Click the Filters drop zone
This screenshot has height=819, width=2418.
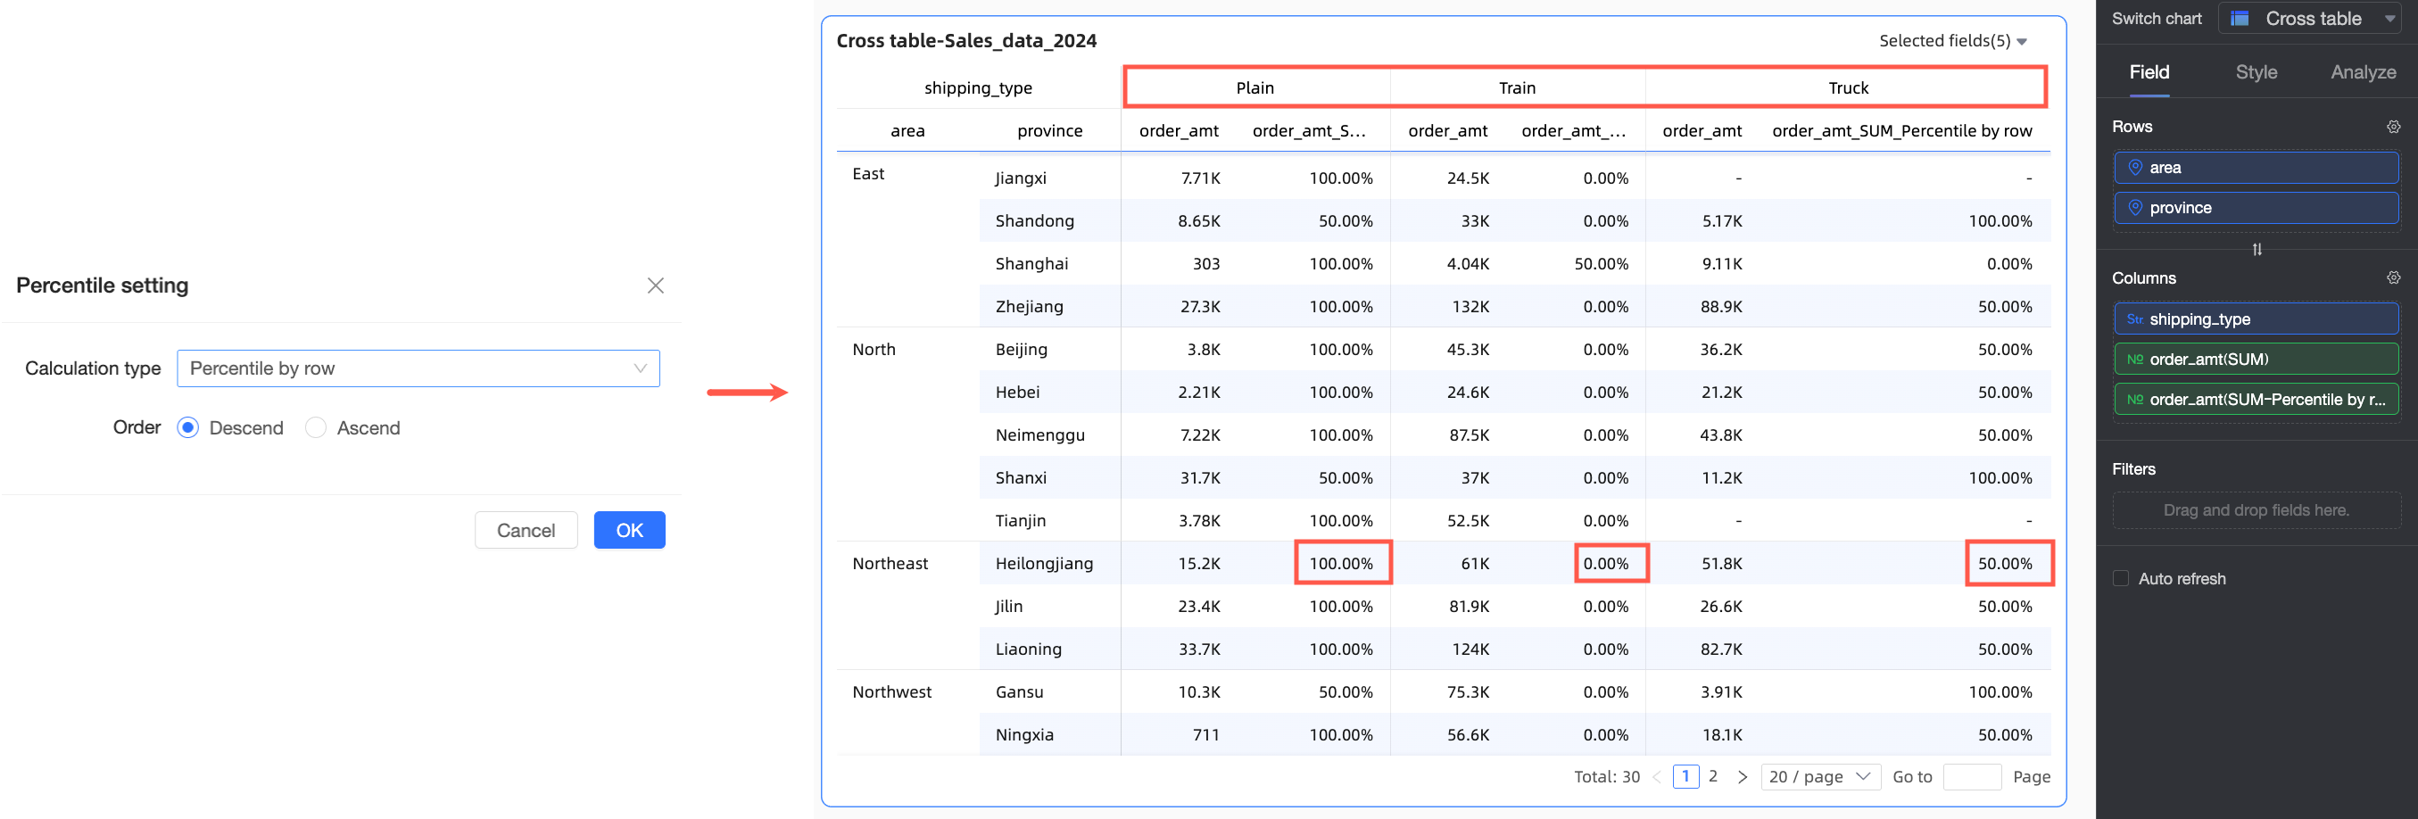[2256, 510]
